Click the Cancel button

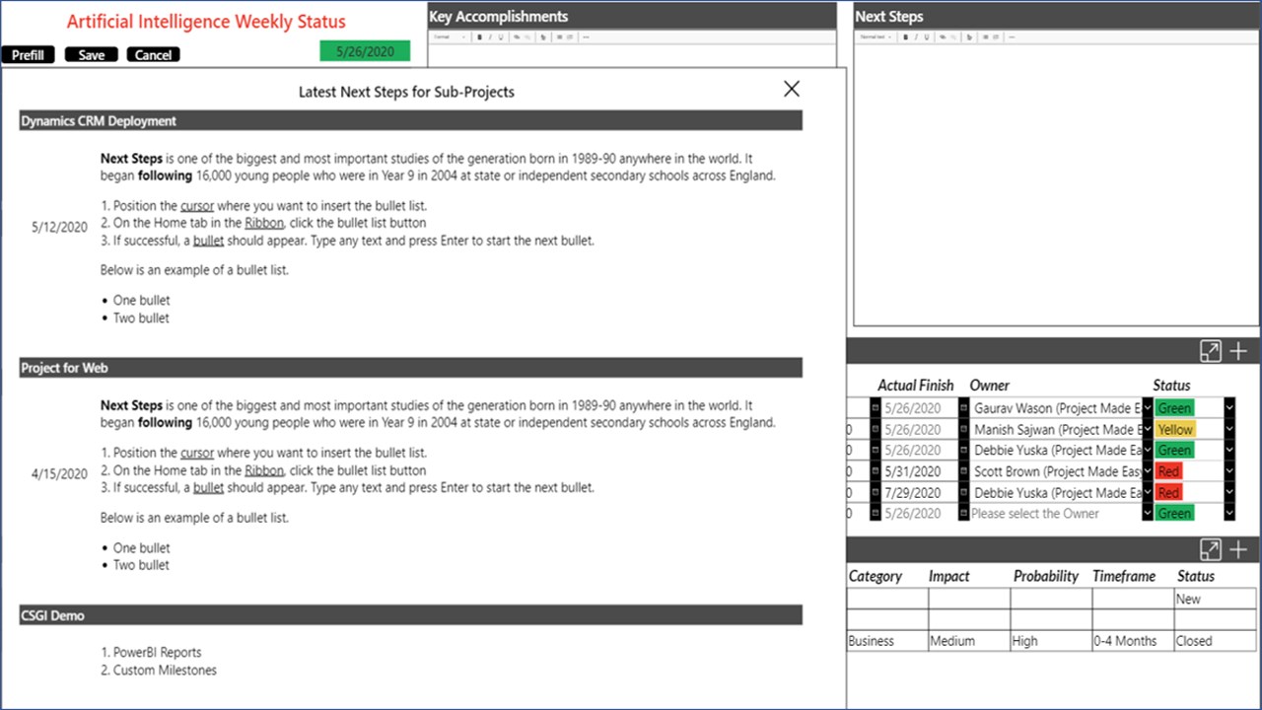[x=154, y=55]
